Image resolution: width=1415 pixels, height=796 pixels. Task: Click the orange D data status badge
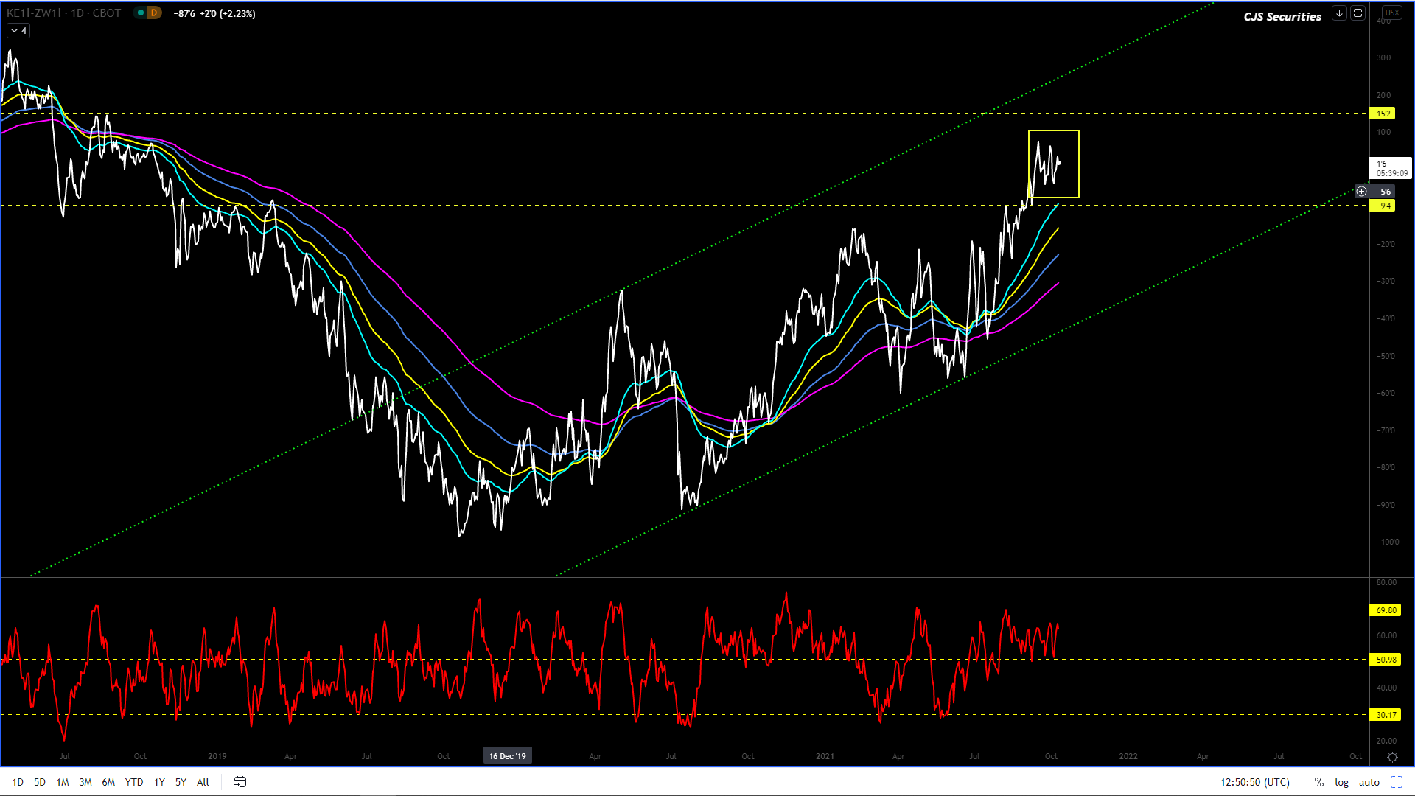pos(154,13)
